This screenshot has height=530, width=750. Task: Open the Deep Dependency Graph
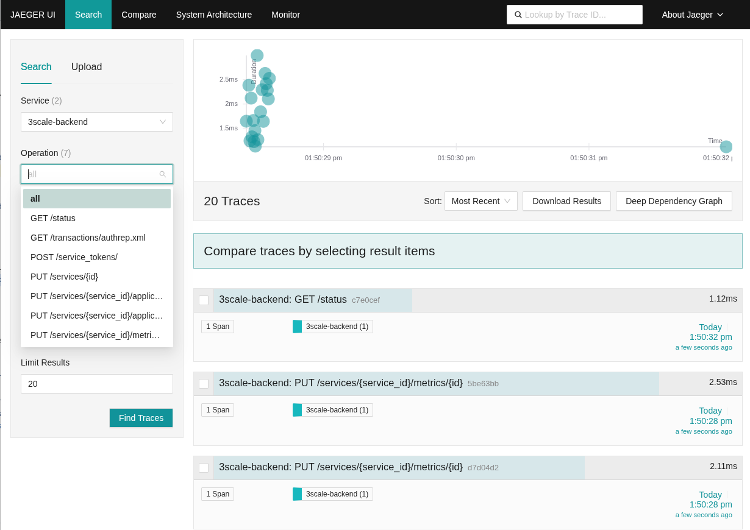[x=674, y=201]
